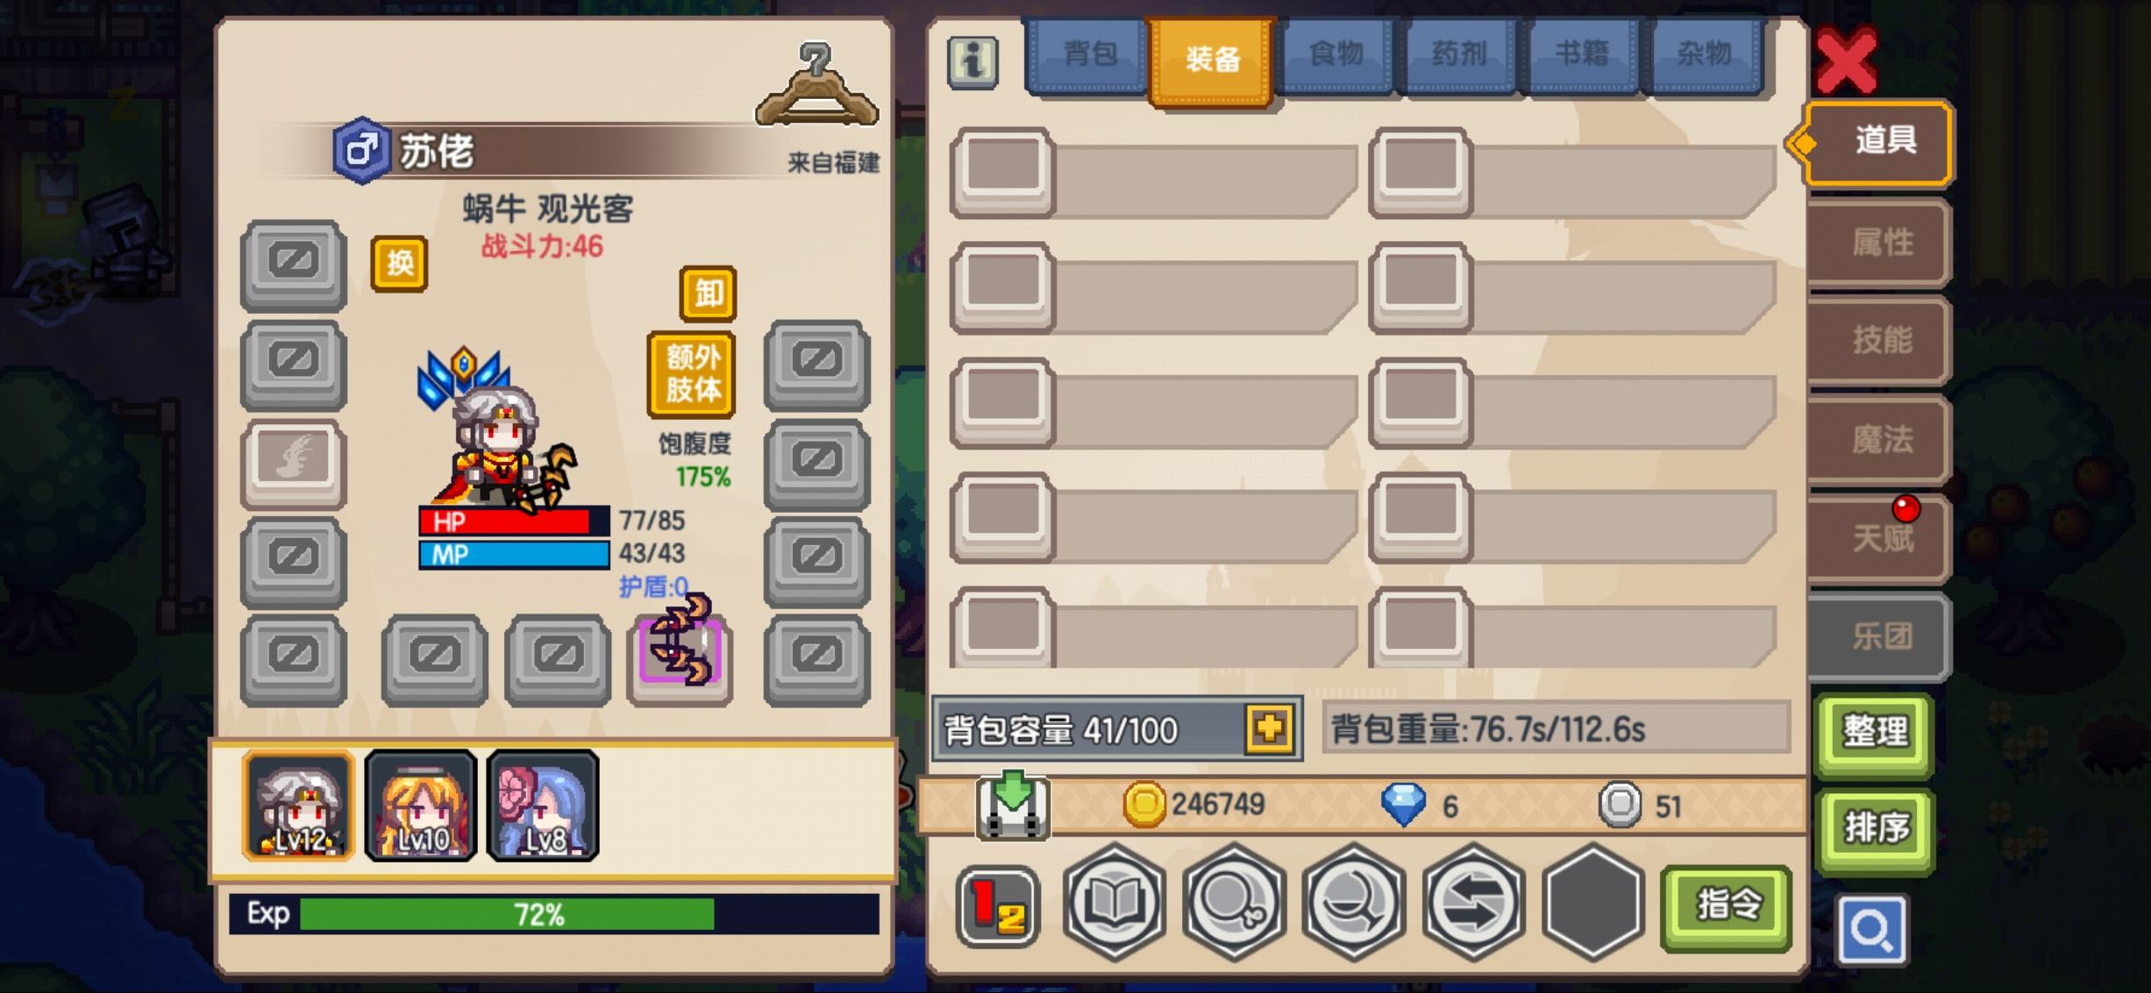Click the 1-2 numbered order icon
The height and width of the screenshot is (993, 2151).
[x=998, y=906]
